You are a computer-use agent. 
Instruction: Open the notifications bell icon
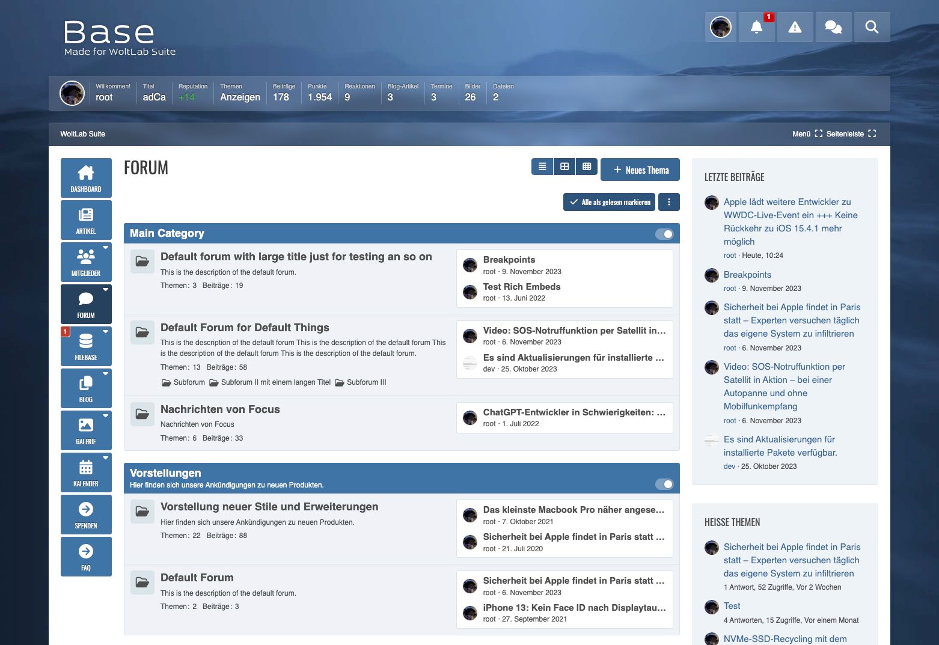(756, 27)
